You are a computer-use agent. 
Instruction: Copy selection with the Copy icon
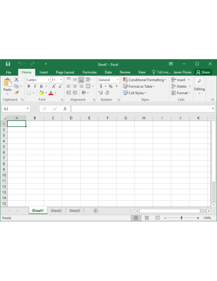pyautogui.click(x=16, y=86)
